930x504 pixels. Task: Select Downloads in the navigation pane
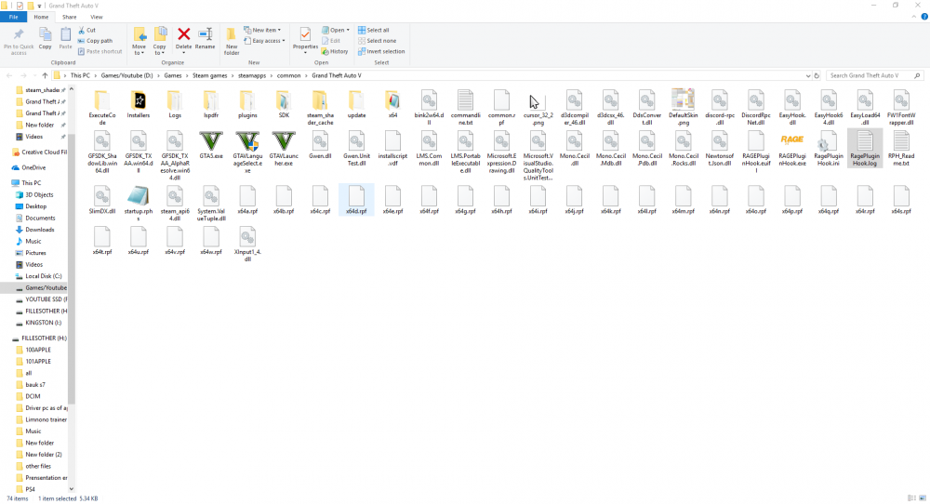[39, 229]
